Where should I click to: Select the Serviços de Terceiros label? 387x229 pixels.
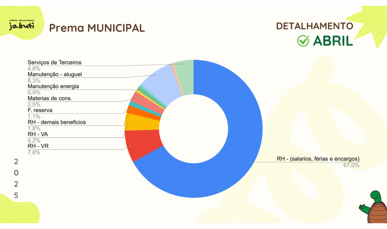54,63
